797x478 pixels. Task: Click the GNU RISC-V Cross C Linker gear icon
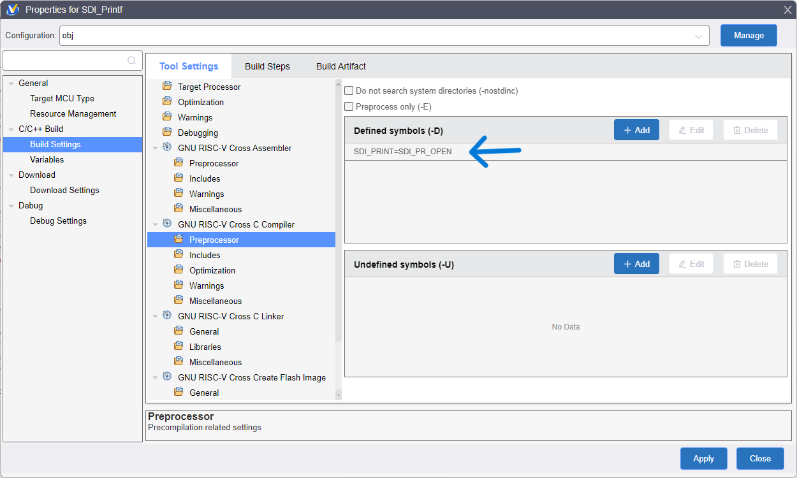[x=167, y=315]
